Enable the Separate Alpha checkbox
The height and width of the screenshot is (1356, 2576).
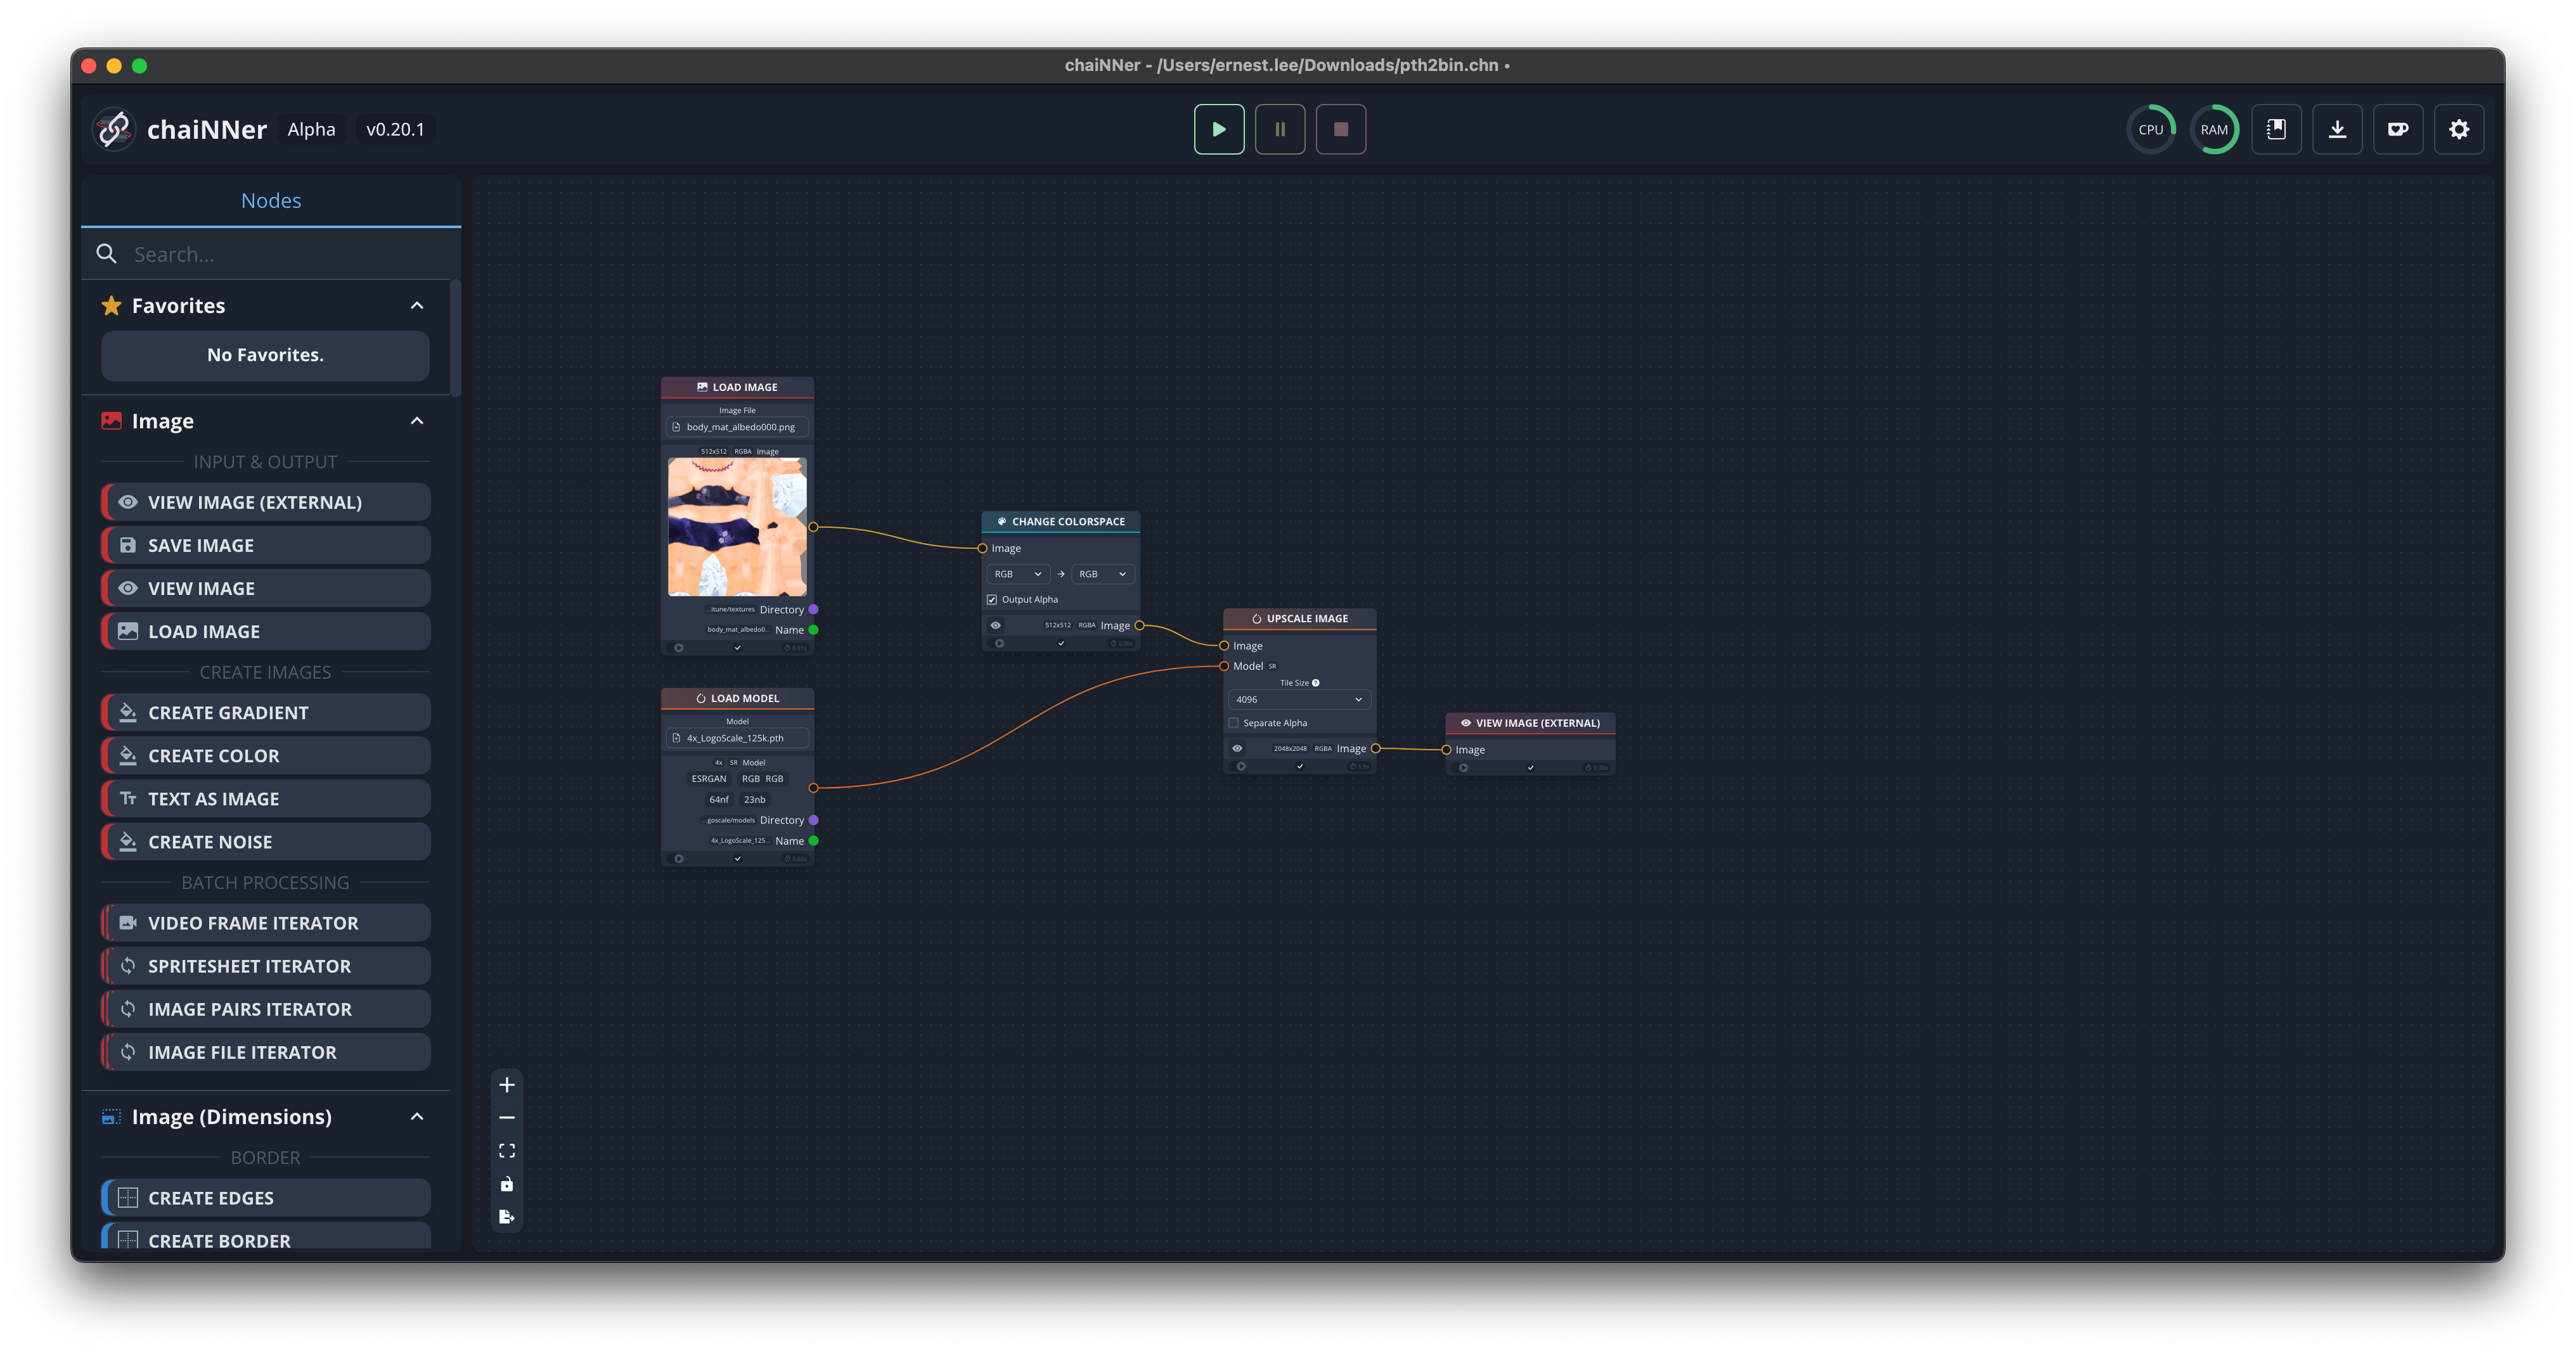pyautogui.click(x=1234, y=723)
